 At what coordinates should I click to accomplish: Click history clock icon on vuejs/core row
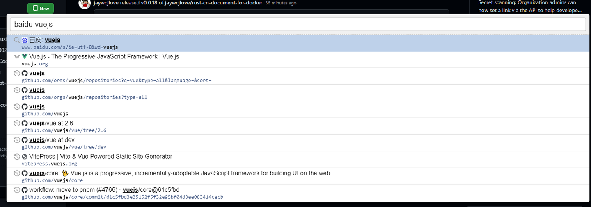[x=17, y=173]
